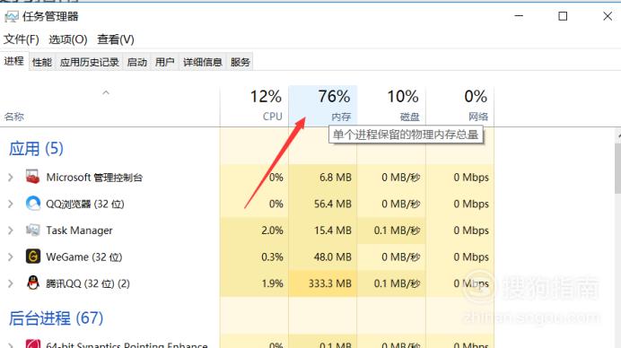Screen dimensions: 621x348
Task: Switch to the 进程 tab
Action: click(14, 61)
